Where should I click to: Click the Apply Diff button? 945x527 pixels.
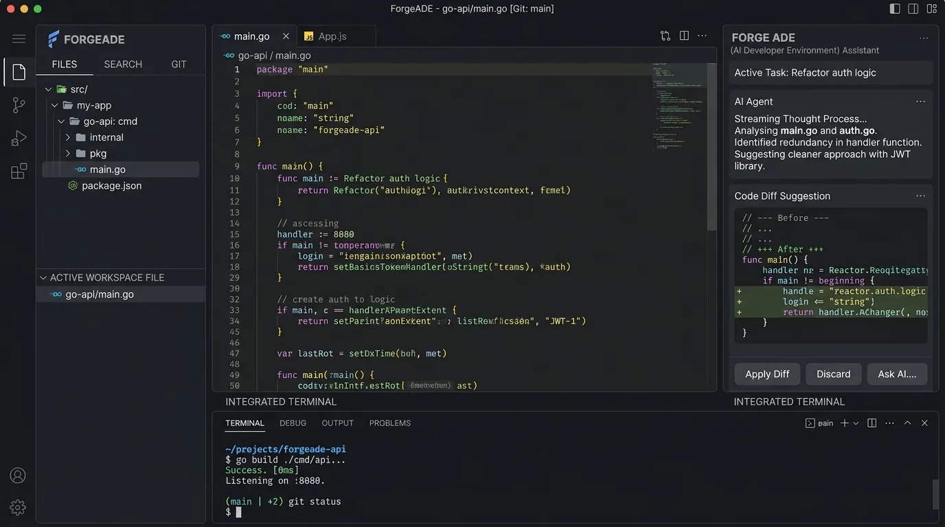click(x=767, y=374)
